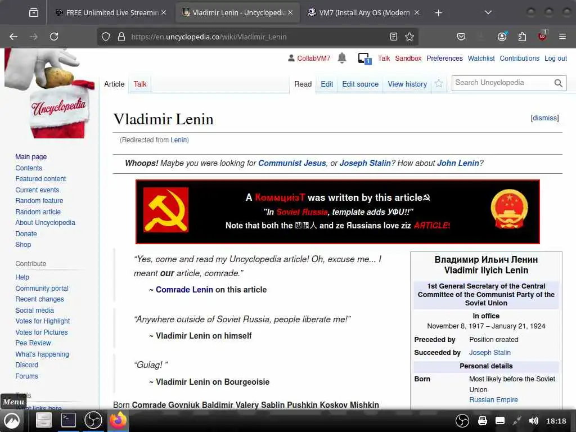Open extensions puzzle-piece icon

tap(522, 37)
